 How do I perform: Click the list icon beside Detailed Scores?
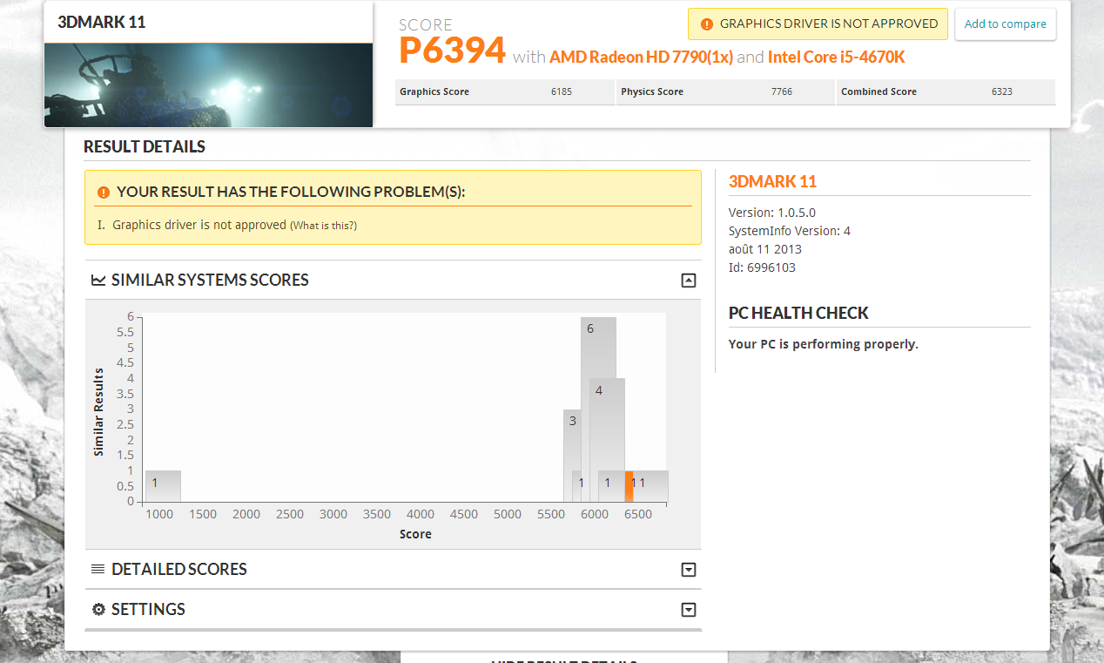click(98, 569)
